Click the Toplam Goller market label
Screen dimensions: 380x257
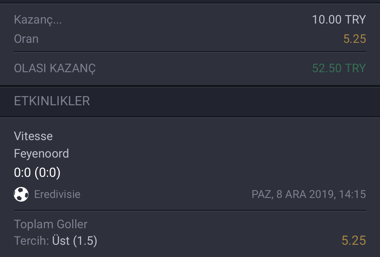coord(51,224)
